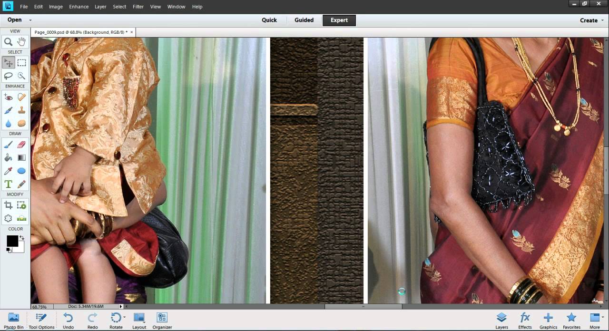Open the Window menu
The height and width of the screenshot is (331, 609).
click(x=176, y=7)
